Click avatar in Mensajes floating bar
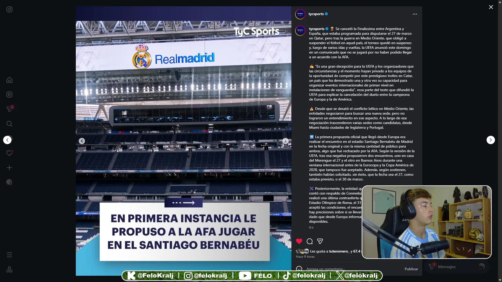The image size is (502, 282). coord(482,266)
